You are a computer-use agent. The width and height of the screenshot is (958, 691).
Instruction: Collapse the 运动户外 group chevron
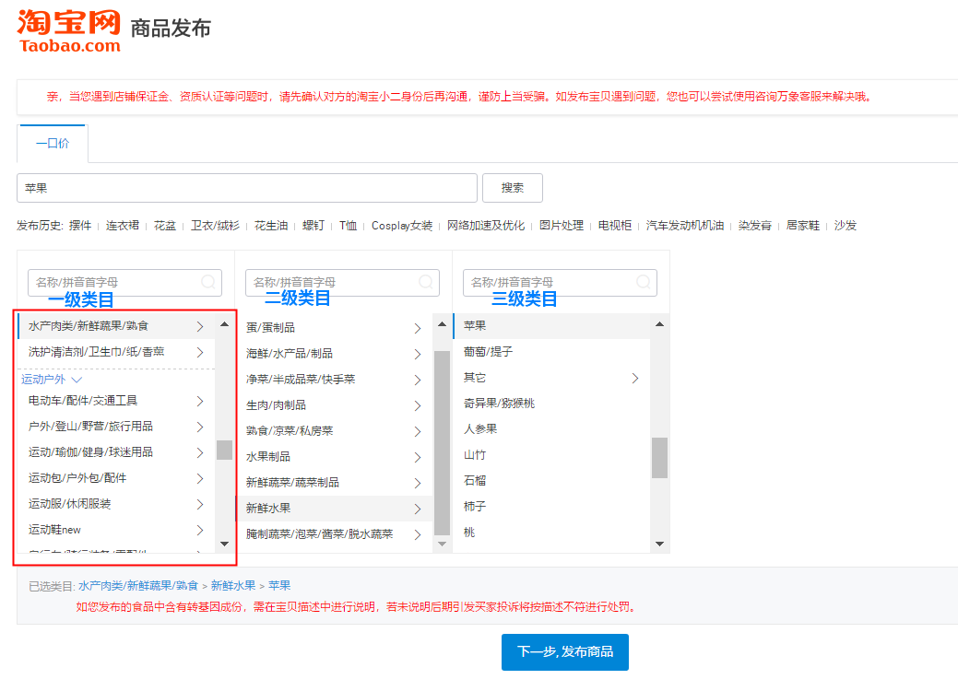(77, 380)
